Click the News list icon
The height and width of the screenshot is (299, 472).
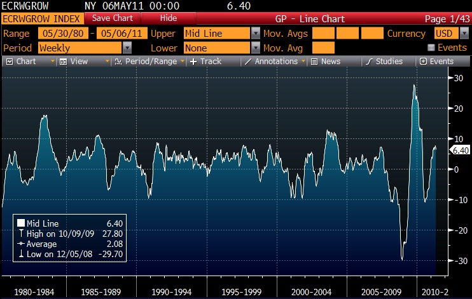click(314, 62)
